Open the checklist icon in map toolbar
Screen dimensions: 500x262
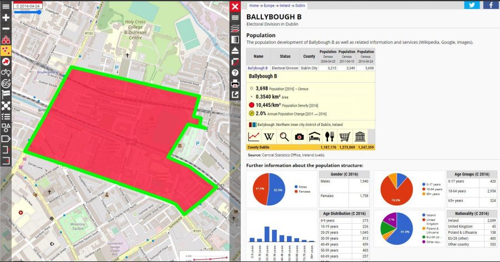coord(6,117)
